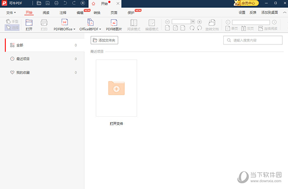Go to the previous page arrow
Viewport: 288px width, 189px height.
click(228, 22)
